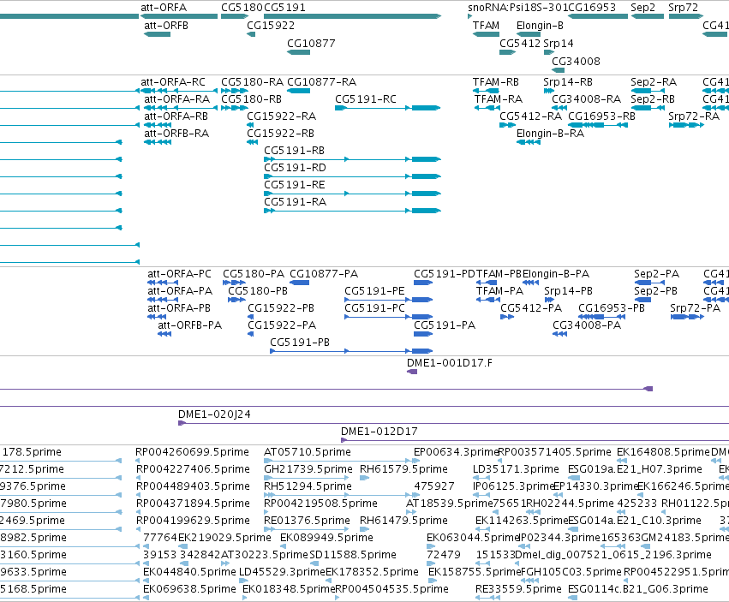Click transcript CG5180-RB
Image resolution: width=729 pixels, height=602 pixels.
click(252, 99)
